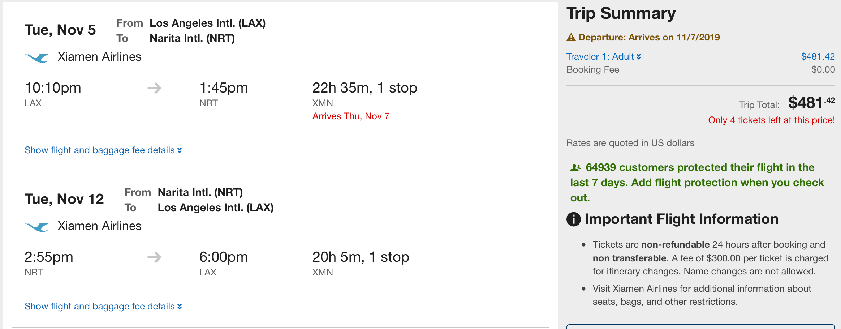Image resolution: width=841 pixels, height=329 pixels.
Task: Click the flight protection promotional message
Action: (696, 183)
